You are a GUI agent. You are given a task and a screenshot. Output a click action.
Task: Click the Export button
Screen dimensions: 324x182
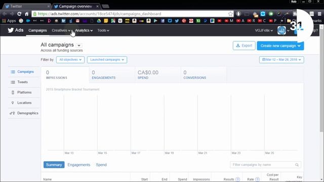pyautogui.click(x=244, y=45)
